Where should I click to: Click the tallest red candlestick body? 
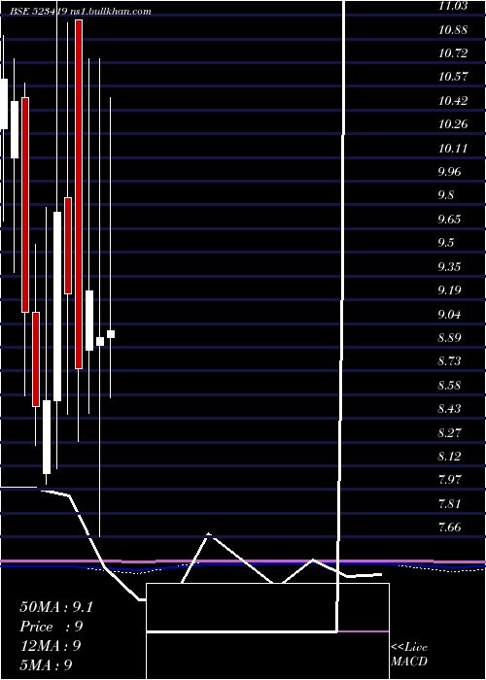point(79,194)
